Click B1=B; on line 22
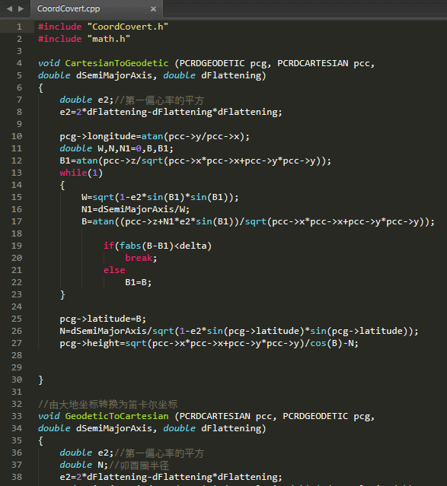 (x=138, y=282)
